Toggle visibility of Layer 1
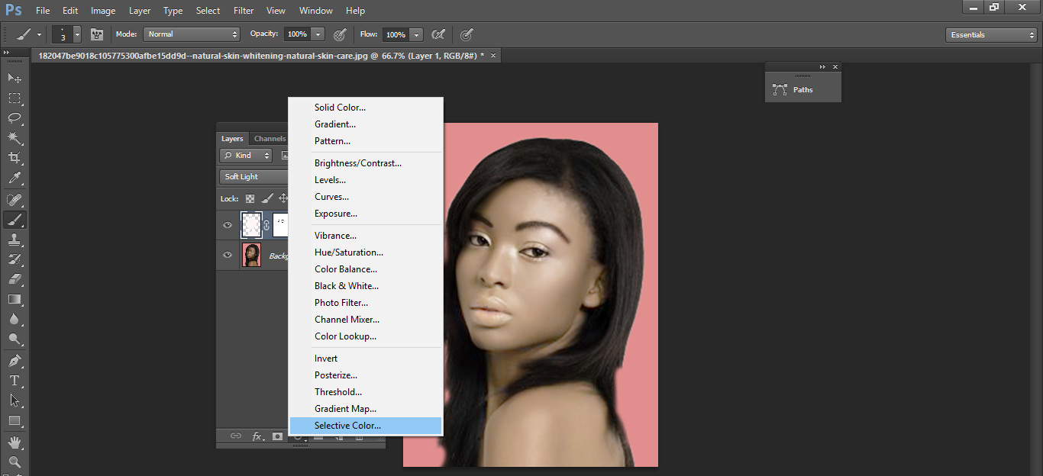Screen dimensions: 1043x476 [x=227, y=225]
